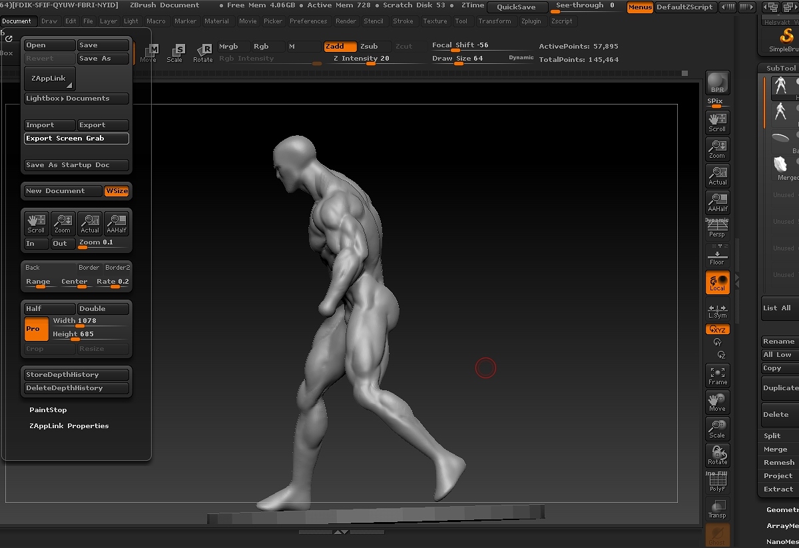799x548 pixels.
Task: Select the flat base disc subtool
Action: [x=781, y=139]
